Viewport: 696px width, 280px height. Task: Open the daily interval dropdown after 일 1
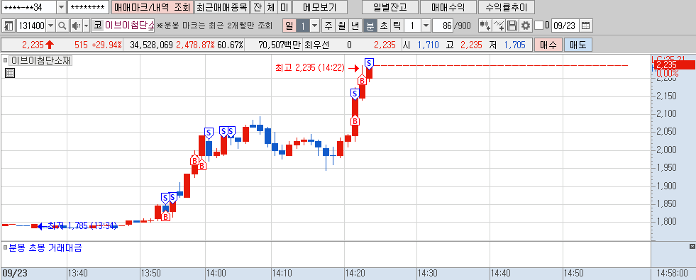tap(315, 26)
